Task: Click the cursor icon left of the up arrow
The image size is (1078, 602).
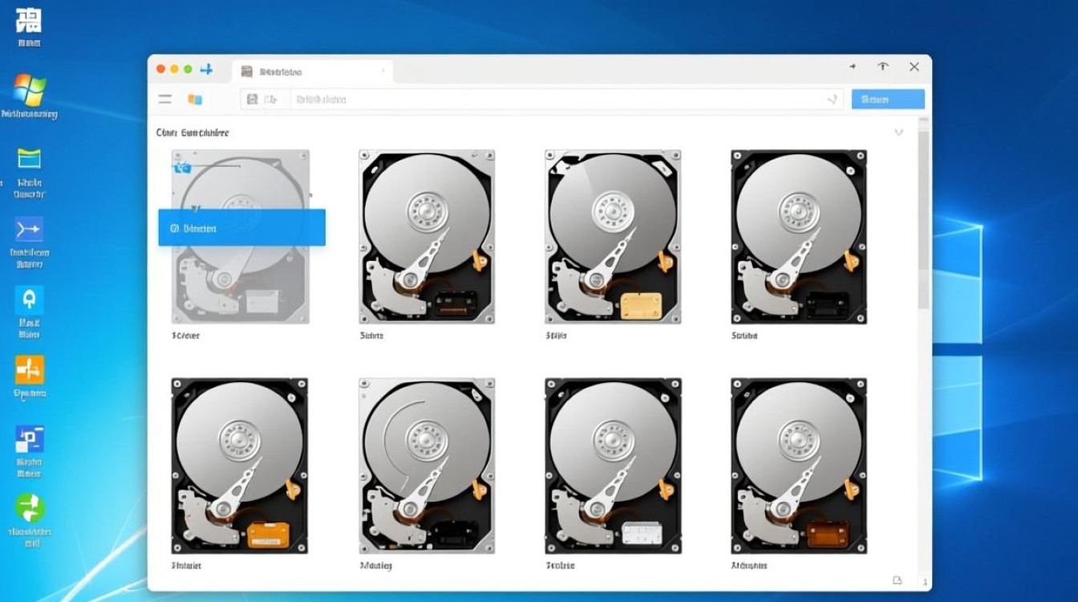Action: click(853, 67)
